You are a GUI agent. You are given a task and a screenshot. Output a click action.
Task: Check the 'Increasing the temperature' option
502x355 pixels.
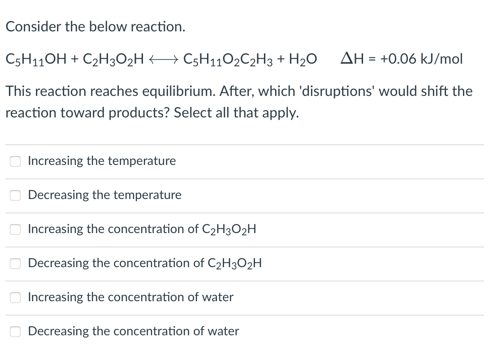(x=15, y=161)
